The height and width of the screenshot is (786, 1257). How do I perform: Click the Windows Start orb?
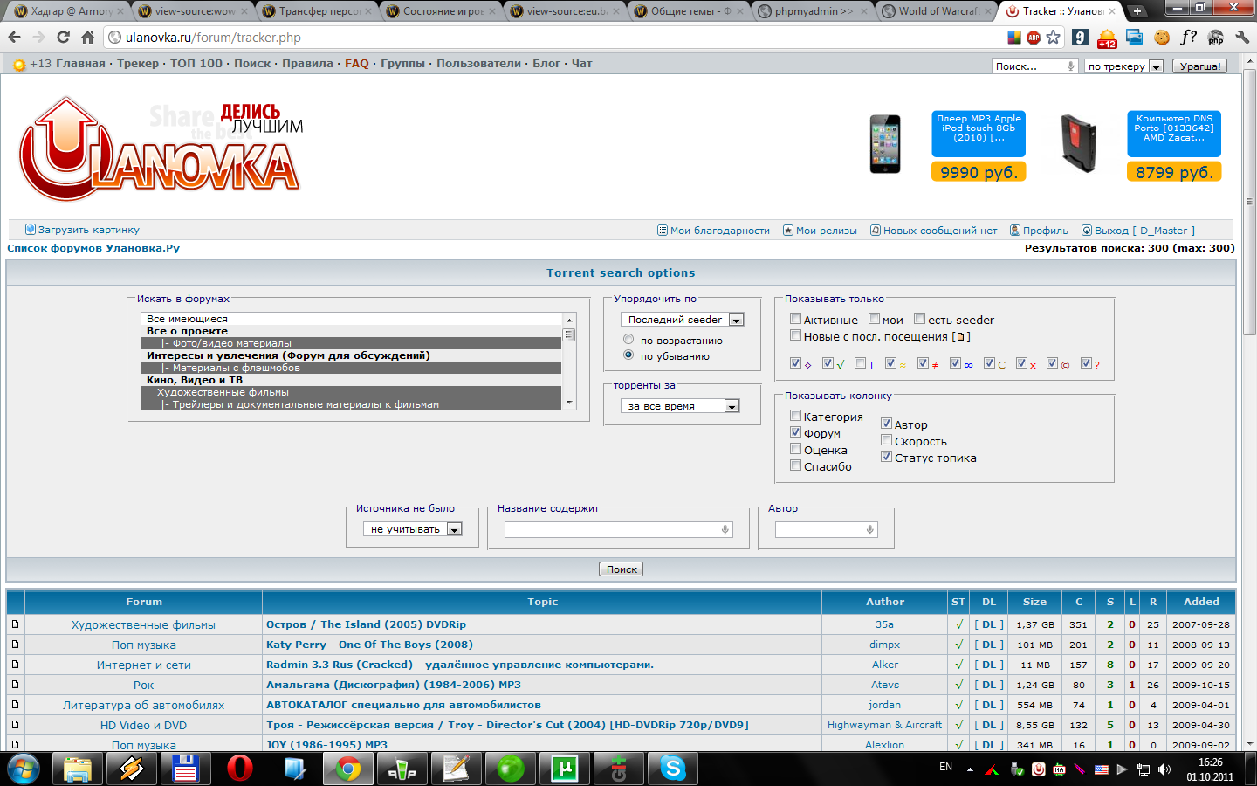(24, 769)
